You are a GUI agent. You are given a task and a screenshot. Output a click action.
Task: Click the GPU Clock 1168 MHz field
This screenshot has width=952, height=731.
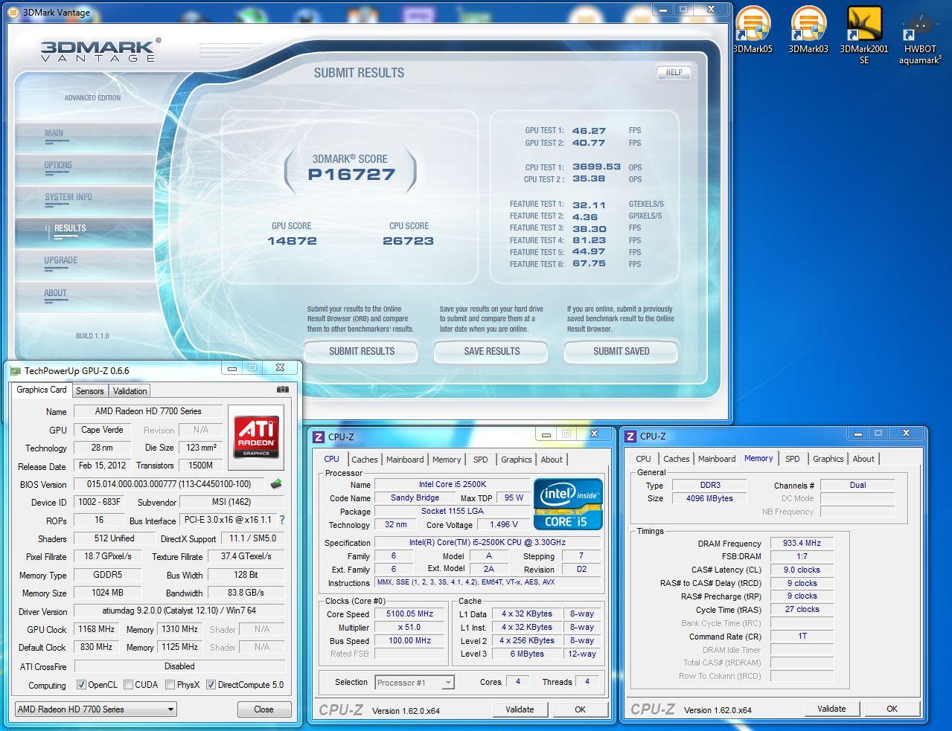click(x=97, y=629)
